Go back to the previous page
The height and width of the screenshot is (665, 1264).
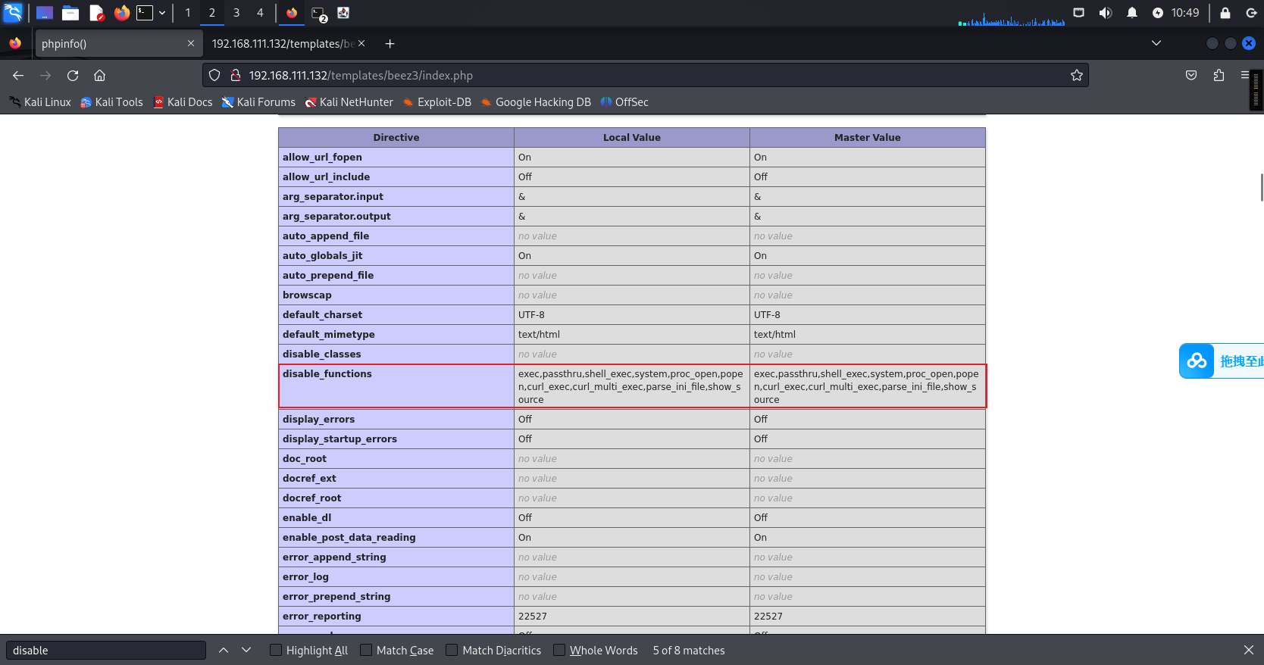pos(18,75)
